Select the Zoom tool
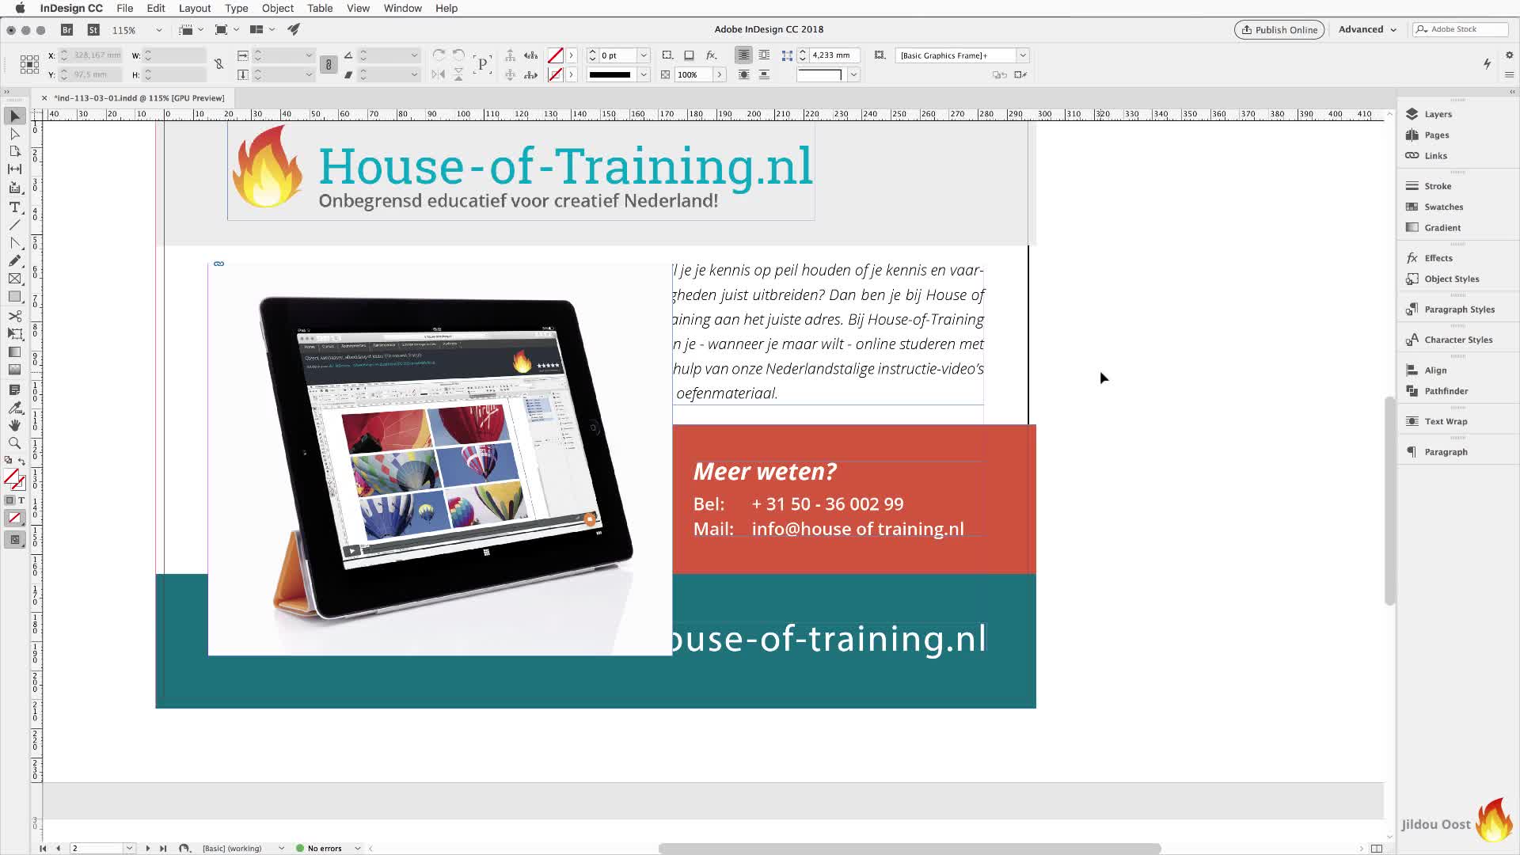 [x=14, y=443]
